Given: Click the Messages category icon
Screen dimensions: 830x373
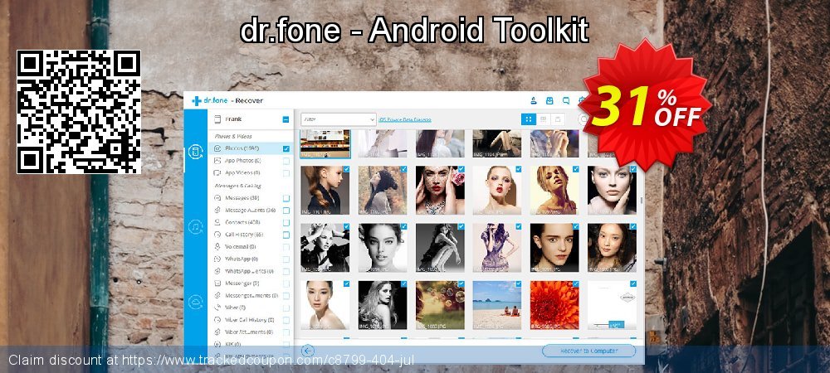Looking at the screenshot, I should click(x=217, y=197).
